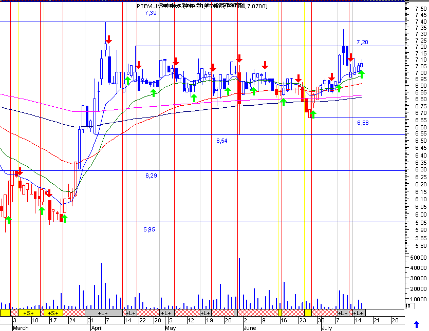Viewport: 429px width, 331px height.
Task: Click the second +S+ signal segment above March 17
Action: coord(53,313)
